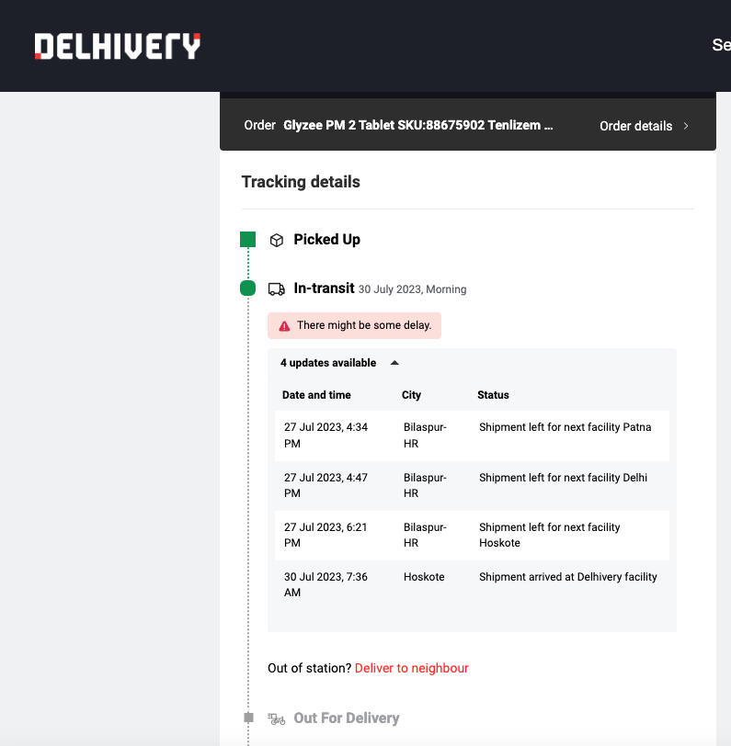The image size is (731, 746).
Task: Click the '30 July 2023, Morning' text
Action: pyautogui.click(x=413, y=289)
